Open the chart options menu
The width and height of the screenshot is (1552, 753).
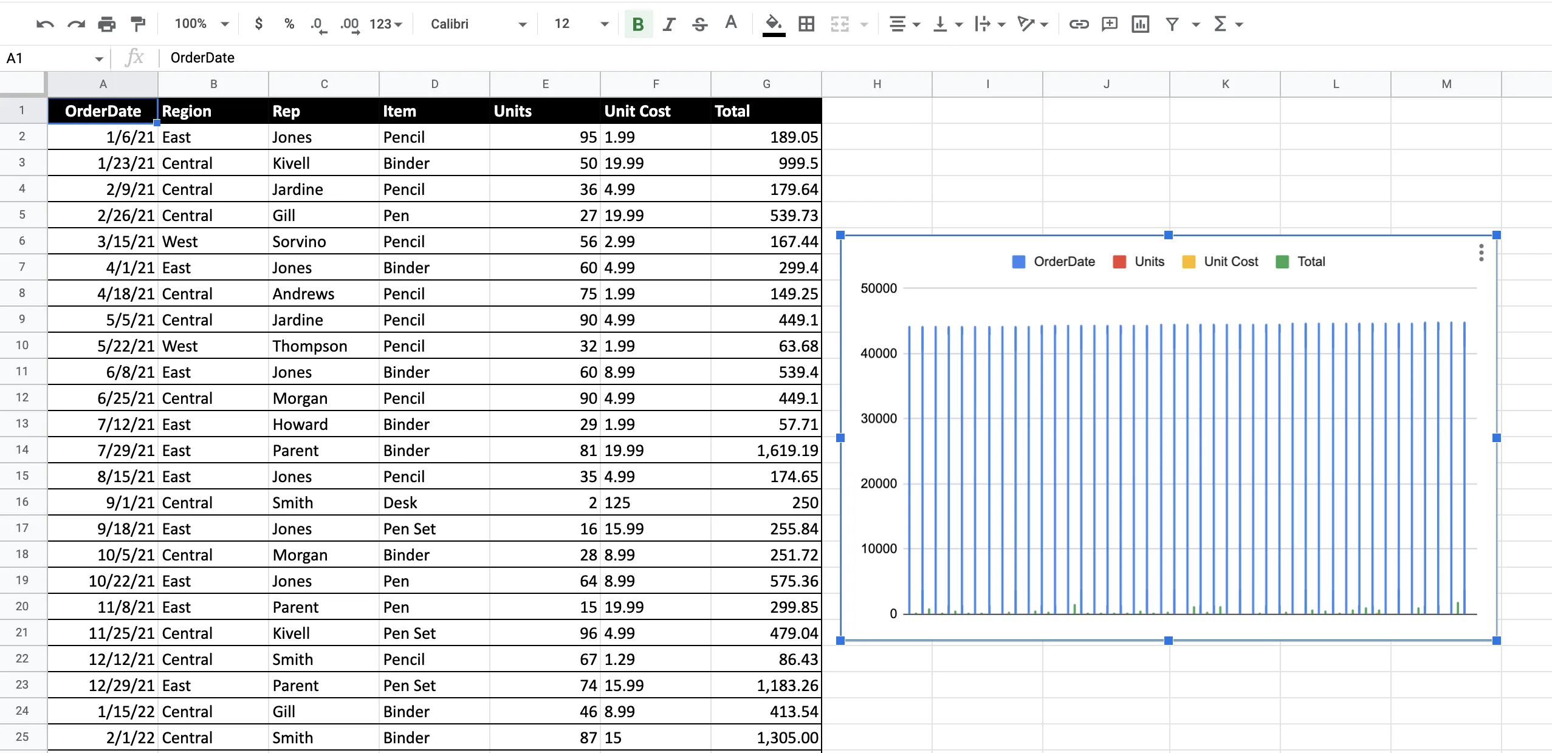tap(1482, 252)
